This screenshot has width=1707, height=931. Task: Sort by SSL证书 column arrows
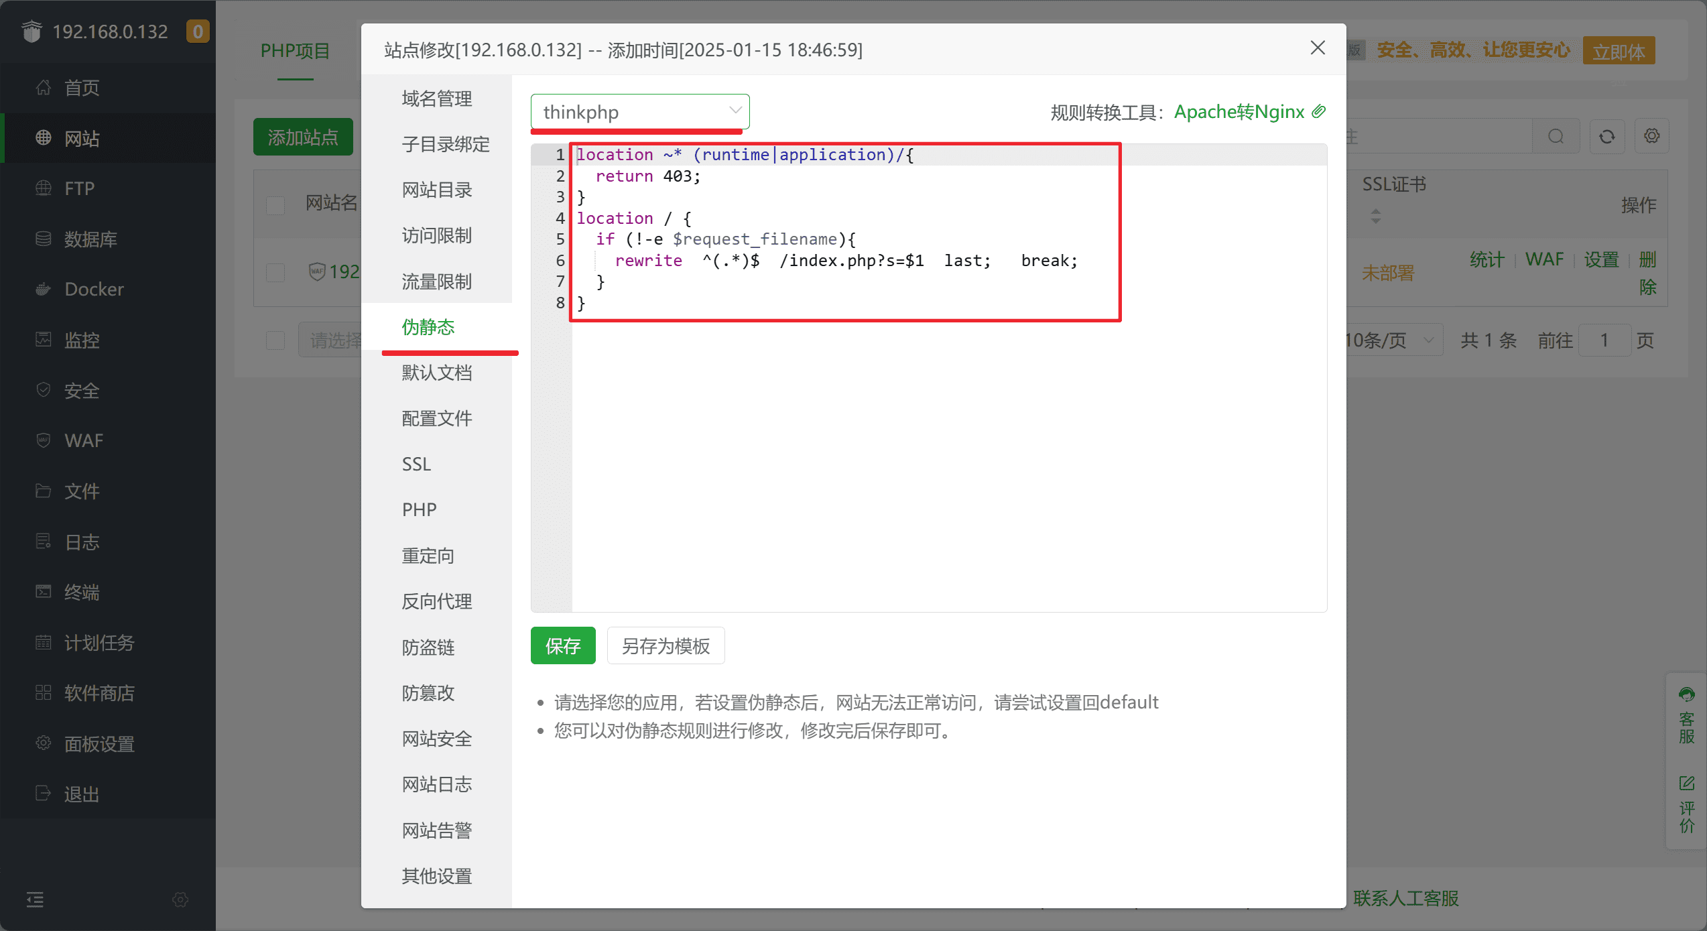tap(1375, 216)
